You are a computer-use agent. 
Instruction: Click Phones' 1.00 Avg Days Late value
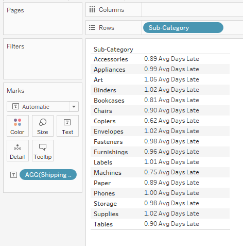click(x=171, y=193)
